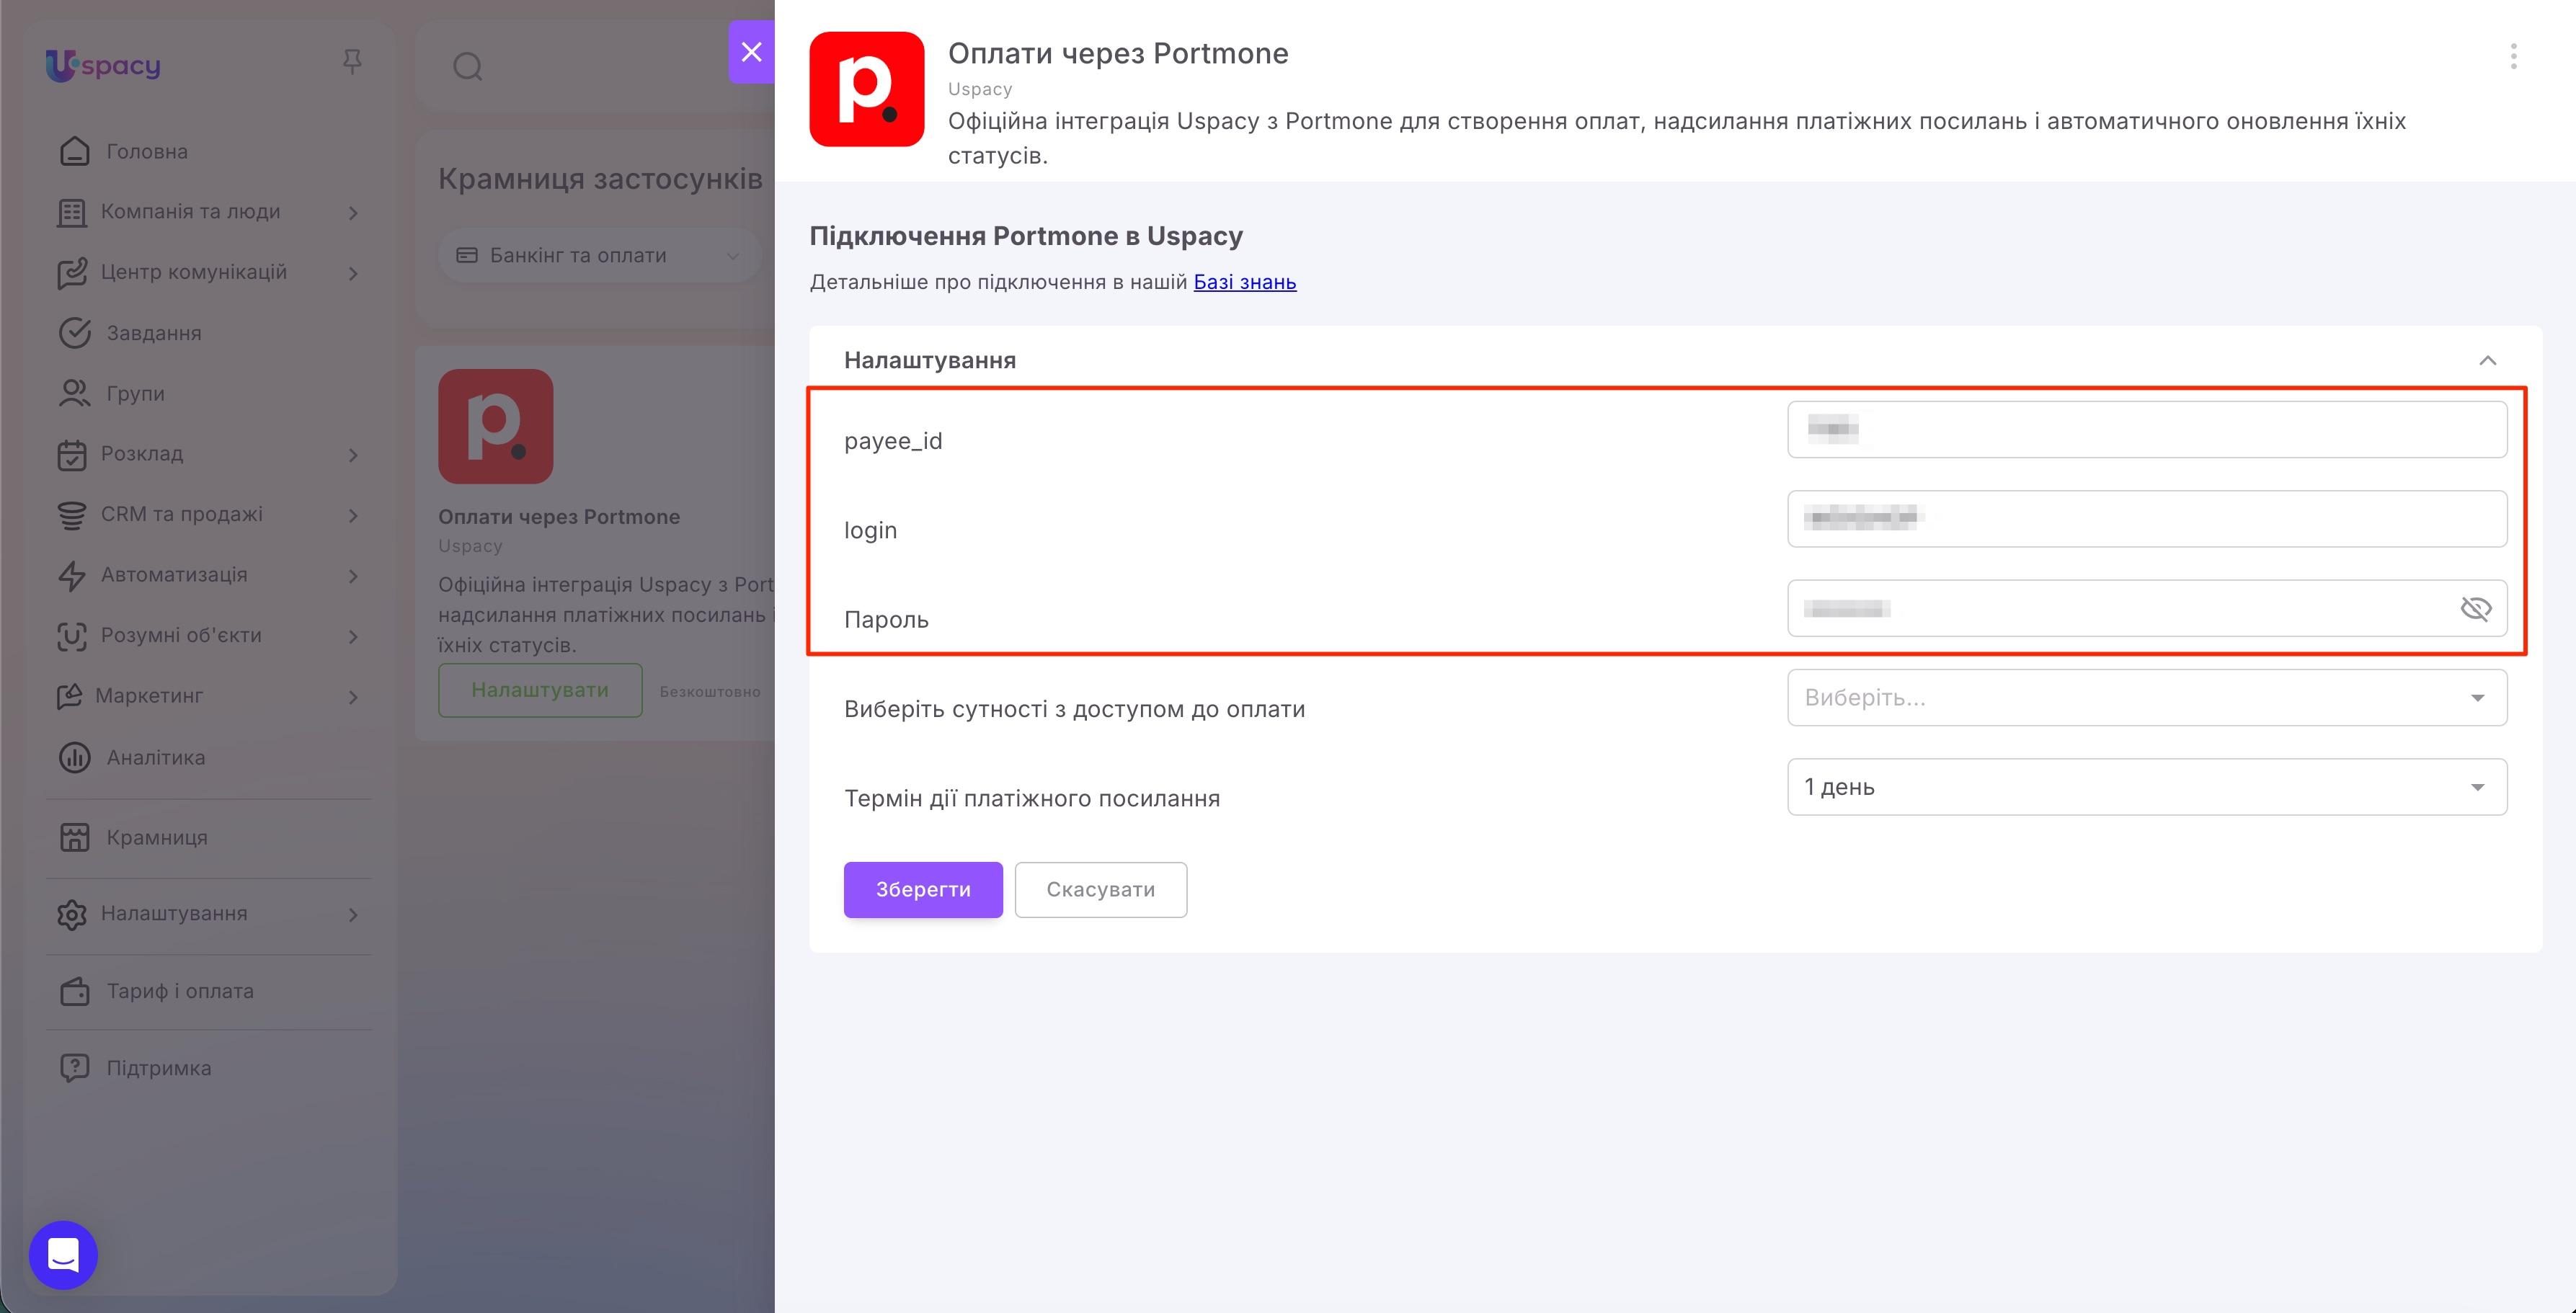Click the Центр комунікацій pencil icon

[72, 274]
